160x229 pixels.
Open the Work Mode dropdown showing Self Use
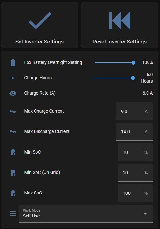point(86,214)
